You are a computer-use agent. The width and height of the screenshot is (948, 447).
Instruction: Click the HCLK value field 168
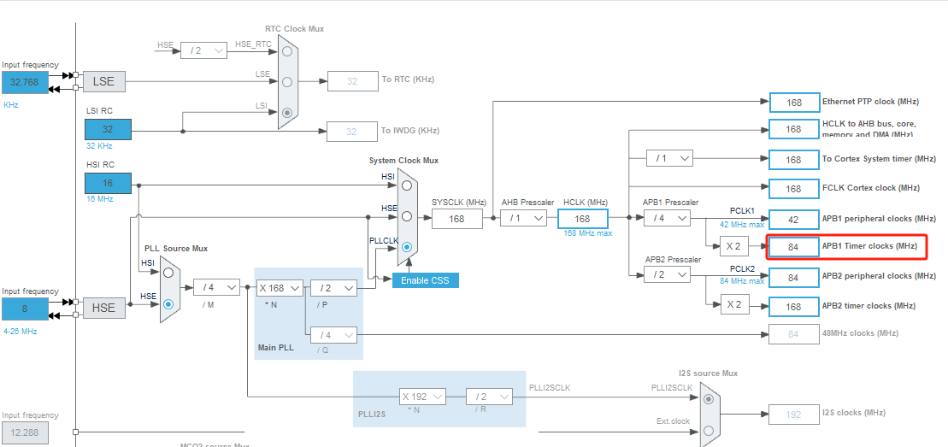point(583,219)
